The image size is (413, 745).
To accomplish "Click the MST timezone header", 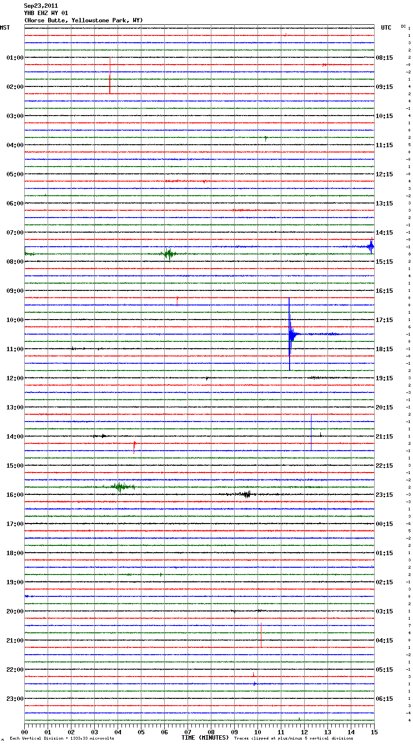I will (x=5, y=28).
